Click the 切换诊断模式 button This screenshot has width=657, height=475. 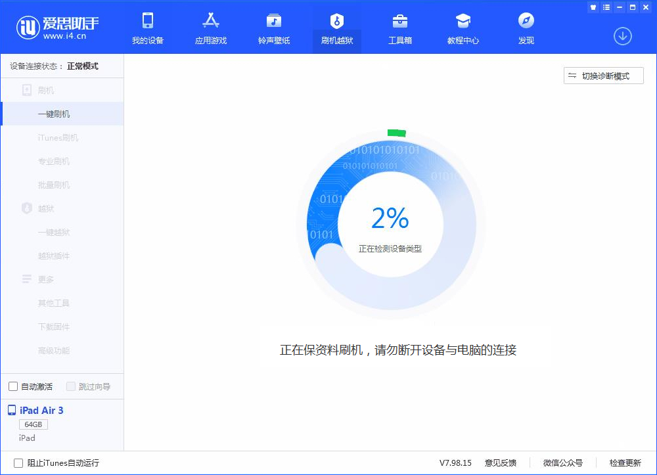tap(603, 76)
